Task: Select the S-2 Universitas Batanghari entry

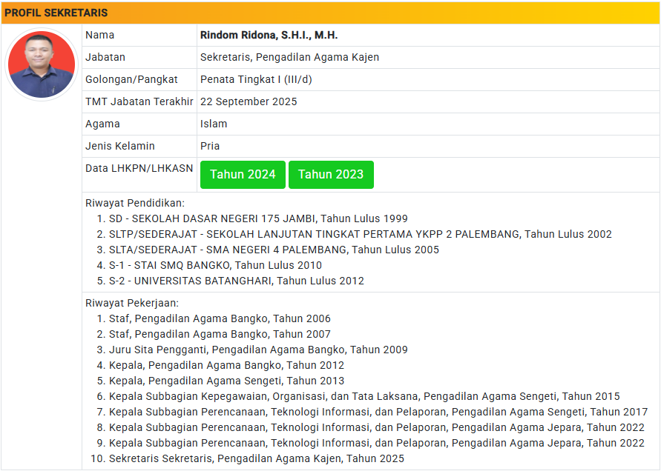Action: click(237, 281)
